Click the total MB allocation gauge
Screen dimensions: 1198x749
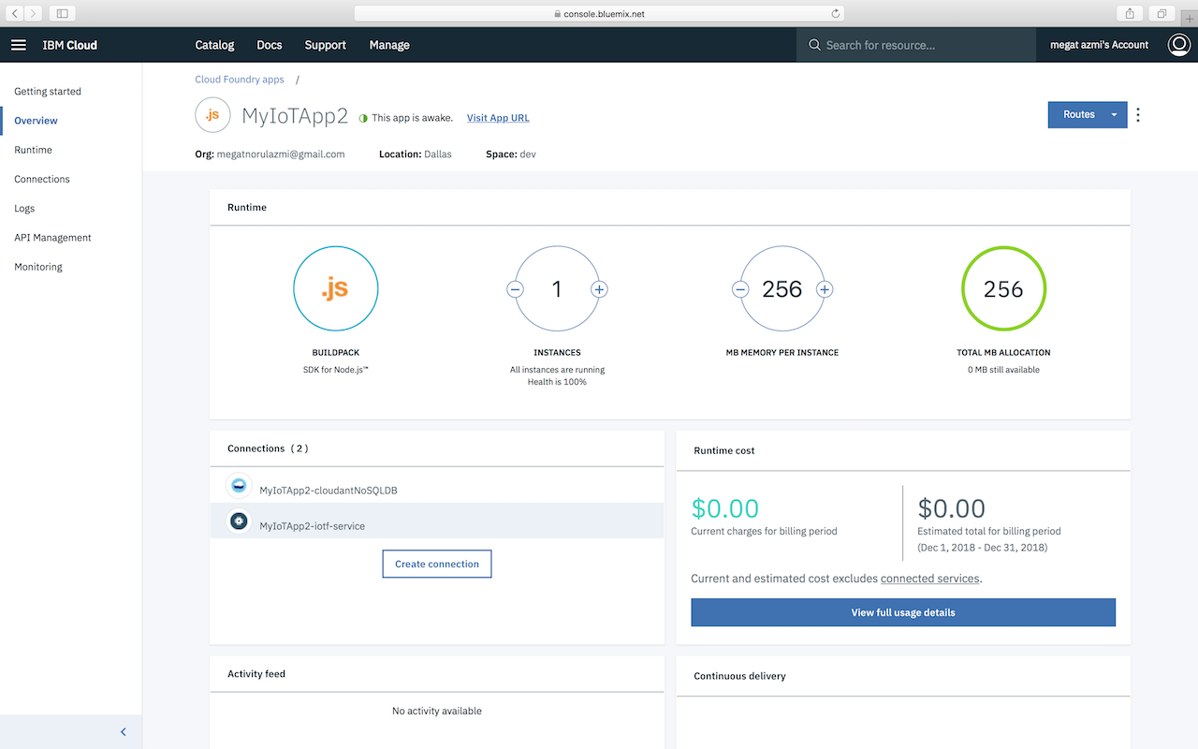click(1003, 289)
